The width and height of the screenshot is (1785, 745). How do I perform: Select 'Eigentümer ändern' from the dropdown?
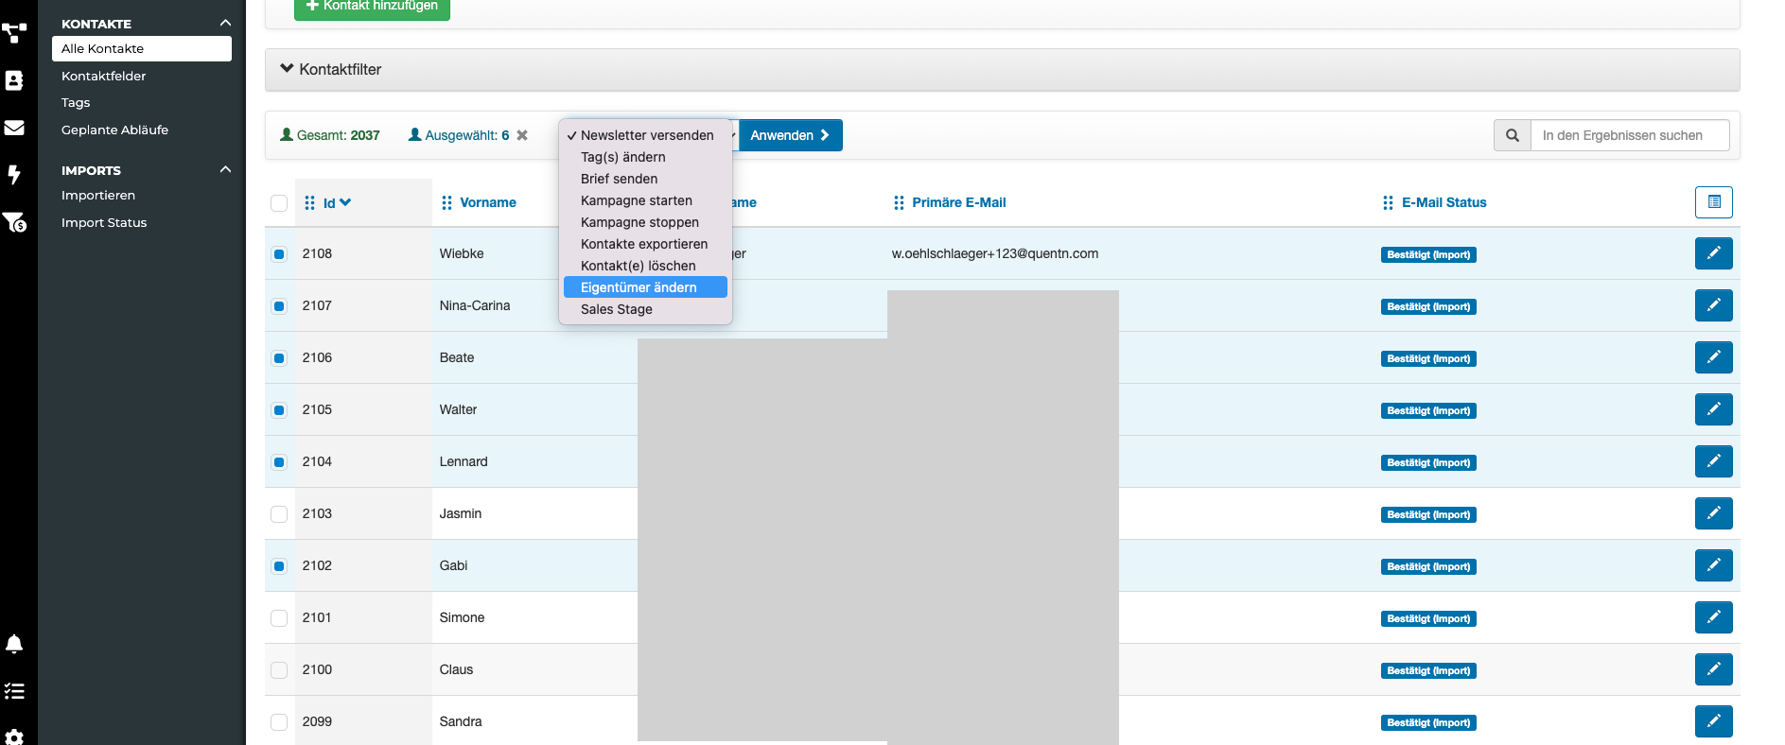pyautogui.click(x=639, y=287)
